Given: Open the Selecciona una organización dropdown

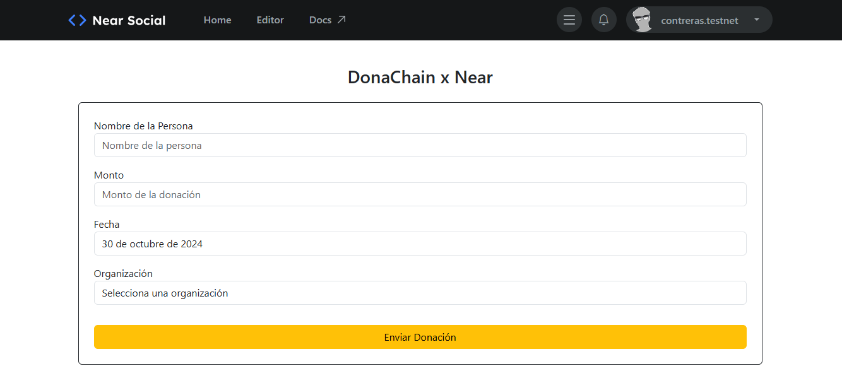Looking at the screenshot, I should 420,293.
